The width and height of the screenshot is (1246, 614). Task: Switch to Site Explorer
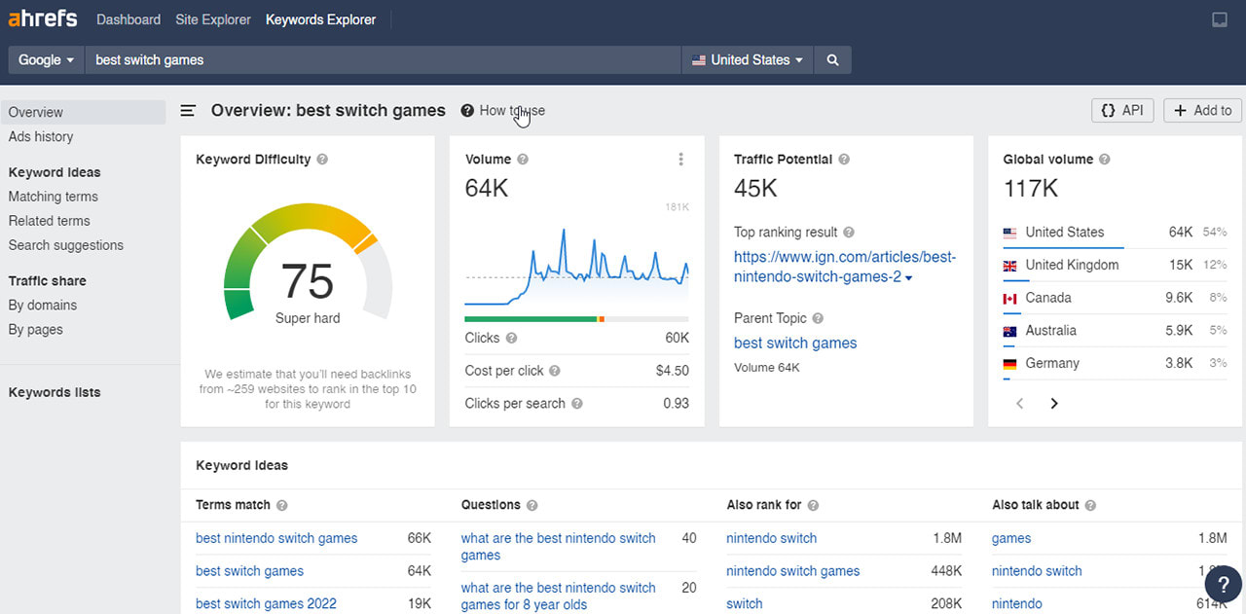point(212,18)
